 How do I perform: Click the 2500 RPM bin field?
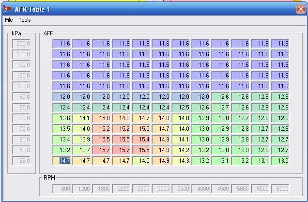pyautogui.click(x=141, y=188)
